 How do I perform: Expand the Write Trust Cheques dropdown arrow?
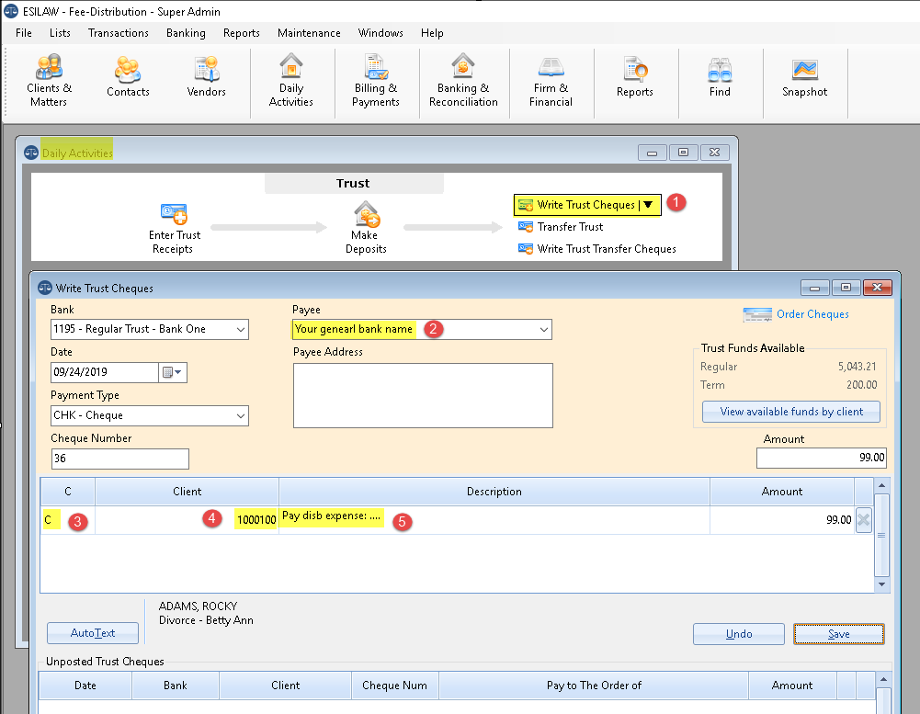click(x=648, y=205)
